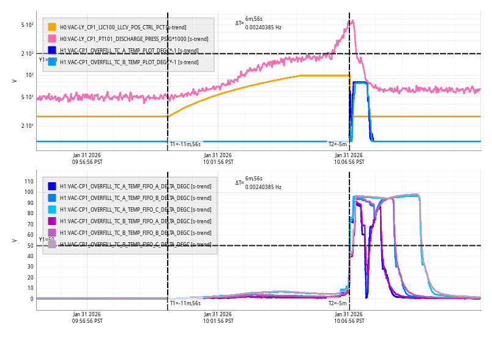Click the Y1=50 horizontal cursor label
This screenshot has width=492, height=337.
click(47, 240)
